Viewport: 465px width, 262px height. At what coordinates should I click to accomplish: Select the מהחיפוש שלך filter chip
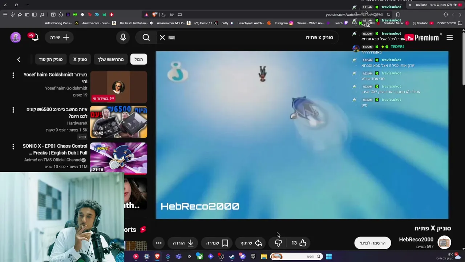coord(110,59)
